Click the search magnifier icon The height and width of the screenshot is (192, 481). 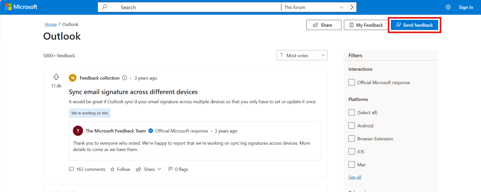coord(104,7)
